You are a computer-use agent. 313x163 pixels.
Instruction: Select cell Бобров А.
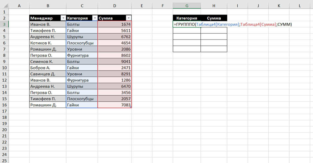coord(48,68)
